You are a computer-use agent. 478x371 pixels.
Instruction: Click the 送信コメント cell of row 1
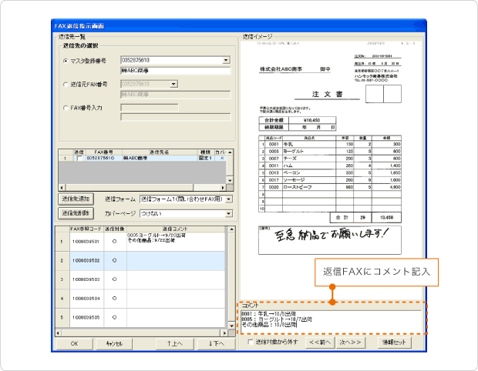pyautogui.click(x=176, y=242)
